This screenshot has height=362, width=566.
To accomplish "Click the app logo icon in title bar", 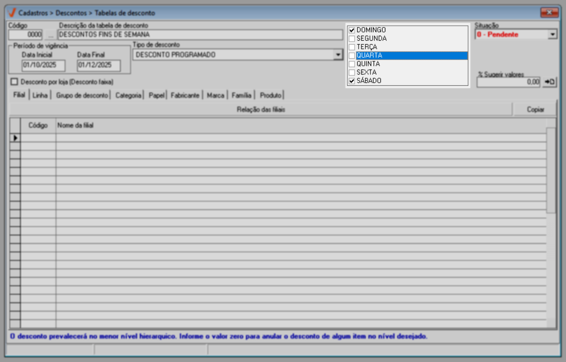I will [12, 13].
